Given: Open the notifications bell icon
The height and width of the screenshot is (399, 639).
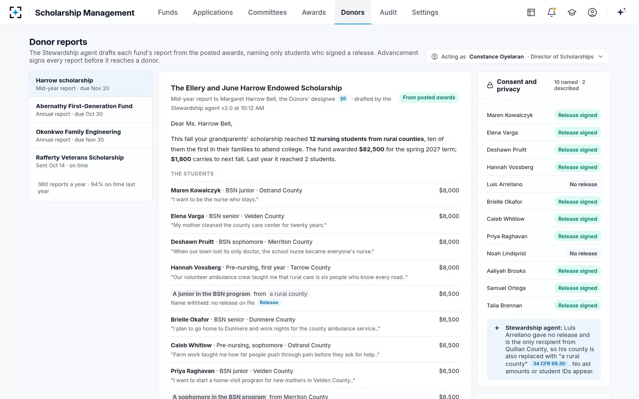Looking at the screenshot, I should (552, 12).
